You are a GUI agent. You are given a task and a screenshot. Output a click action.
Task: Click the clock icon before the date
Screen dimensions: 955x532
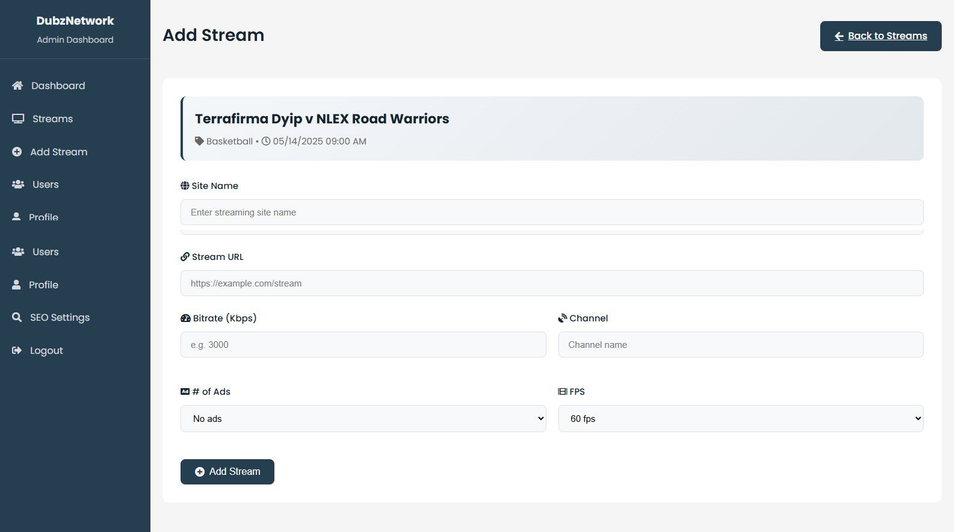pos(266,141)
